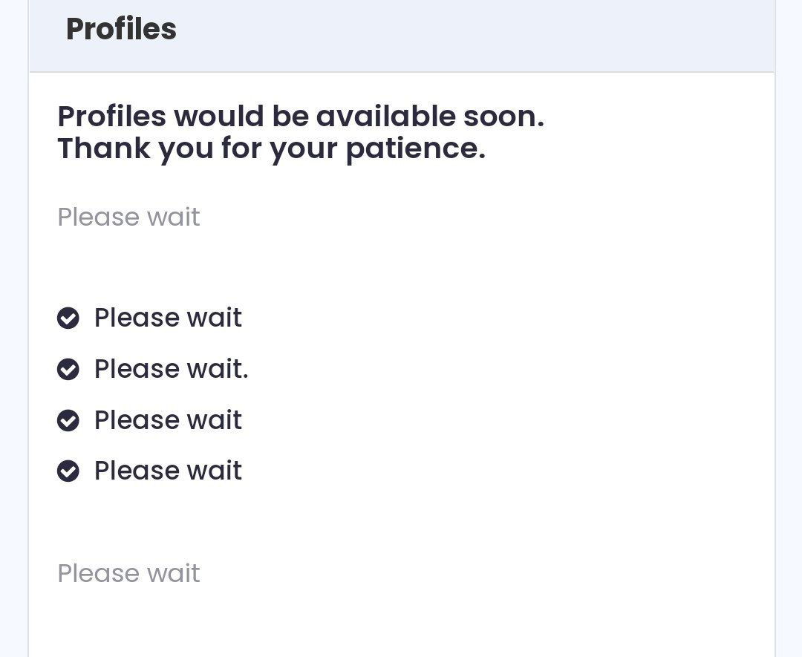802x657 pixels.
Task: Click the last checkmark circle icon in the checklist
Action: pos(68,471)
